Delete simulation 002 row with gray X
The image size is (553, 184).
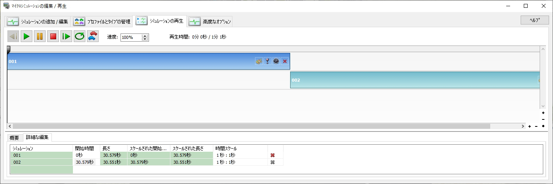(x=273, y=162)
